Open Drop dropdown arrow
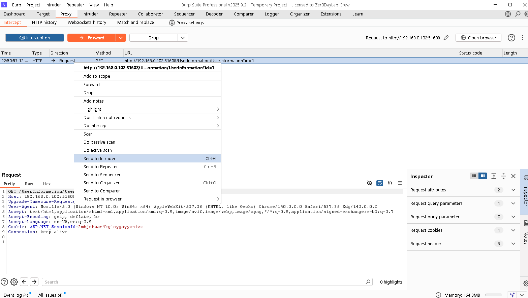The height and width of the screenshot is (298, 528). click(183, 38)
